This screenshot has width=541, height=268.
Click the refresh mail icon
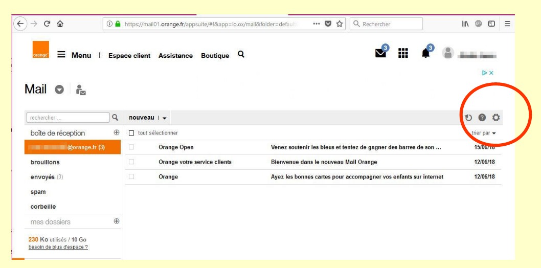point(468,118)
